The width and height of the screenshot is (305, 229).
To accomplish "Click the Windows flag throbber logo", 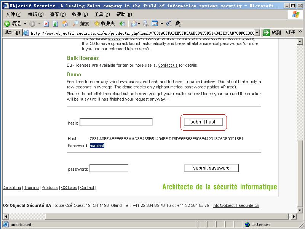I will pyautogui.click(x=295, y=14).
